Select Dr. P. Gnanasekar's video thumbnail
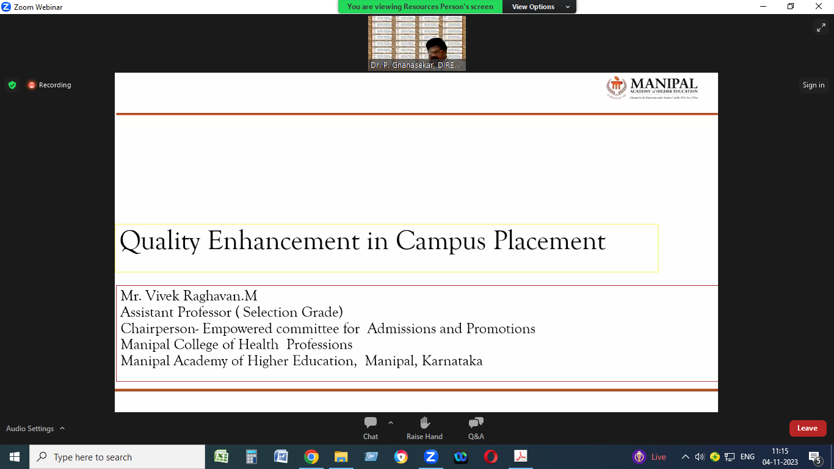 point(417,43)
